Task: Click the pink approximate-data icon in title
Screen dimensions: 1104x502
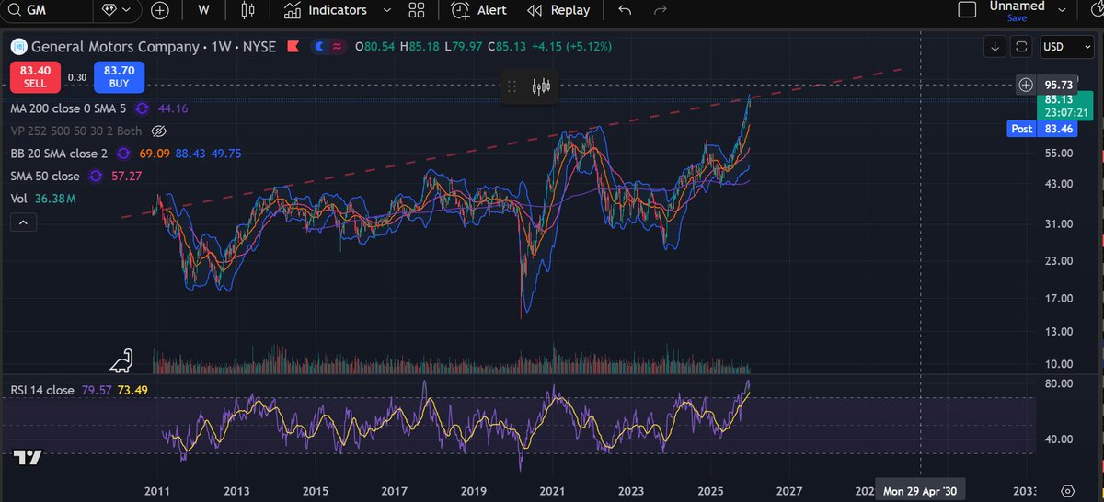Action: pos(338,46)
